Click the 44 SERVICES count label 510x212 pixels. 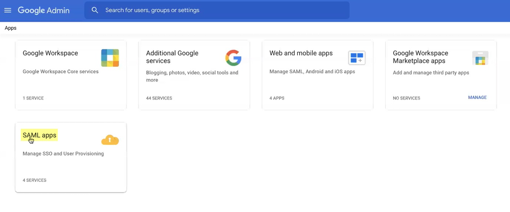pyautogui.click(x=159, y=98)
